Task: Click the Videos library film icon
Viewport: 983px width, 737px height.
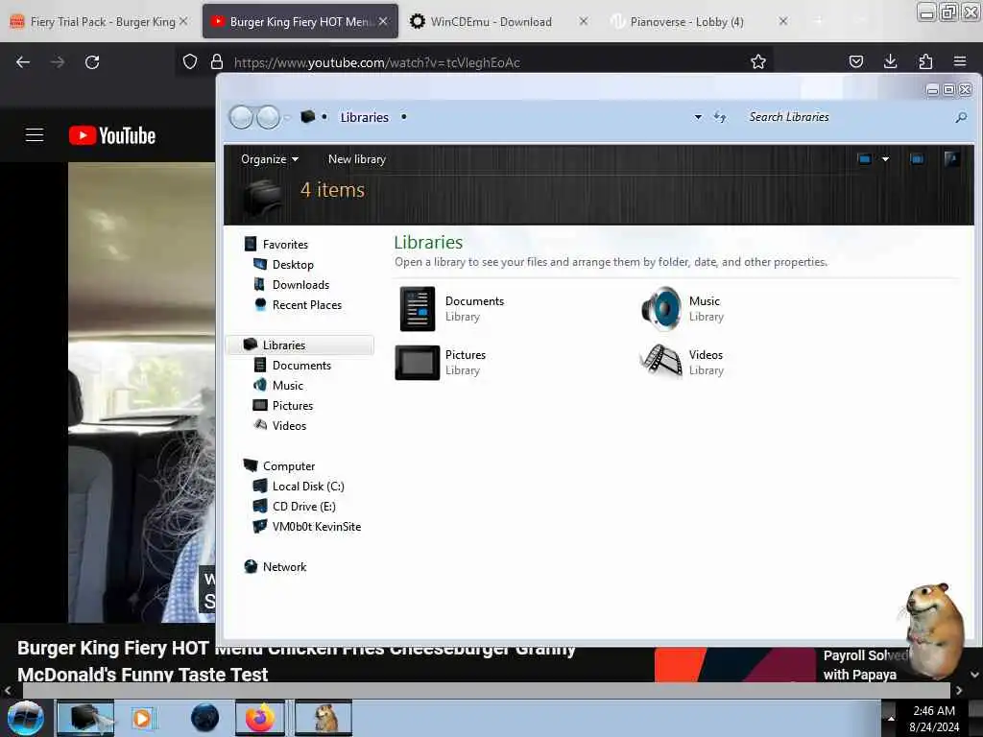Action: pos(660,362)
